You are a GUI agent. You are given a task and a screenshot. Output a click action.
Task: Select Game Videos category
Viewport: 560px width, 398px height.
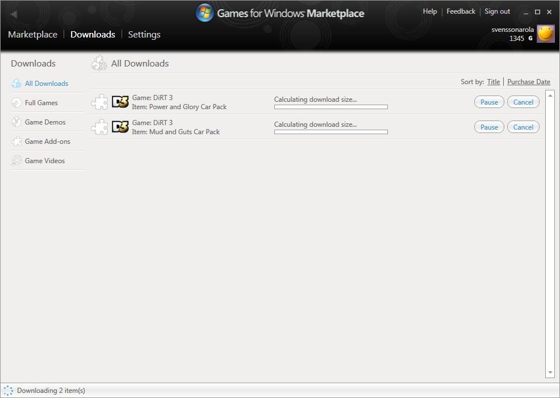(45, 160)
